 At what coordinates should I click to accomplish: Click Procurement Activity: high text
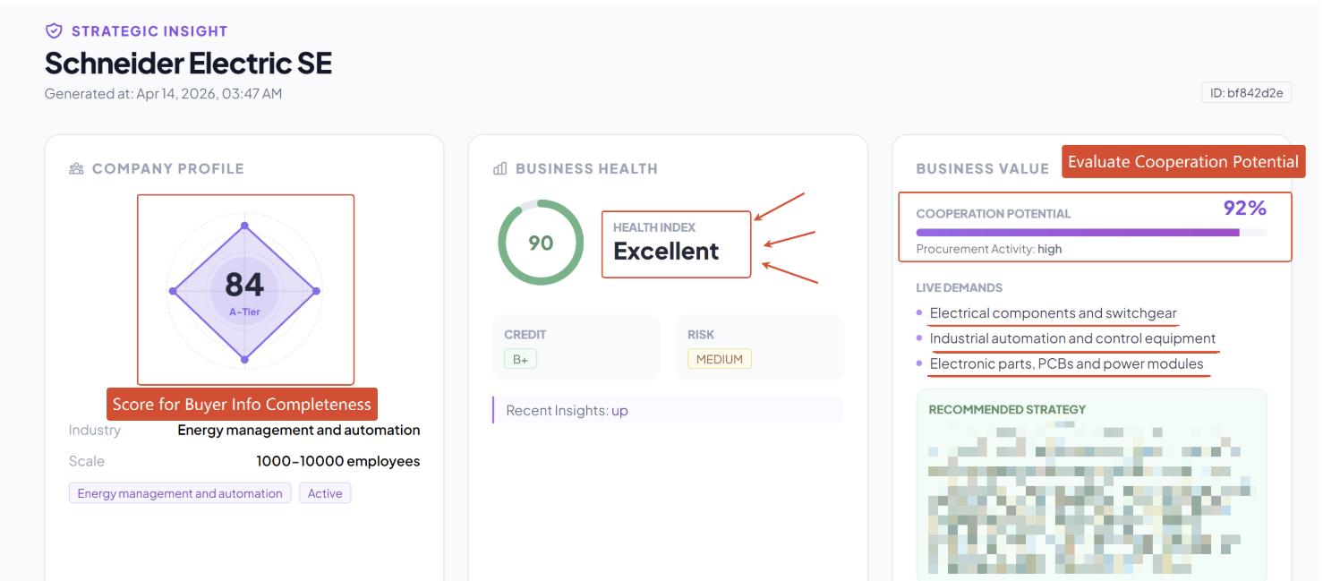point(989,249)
